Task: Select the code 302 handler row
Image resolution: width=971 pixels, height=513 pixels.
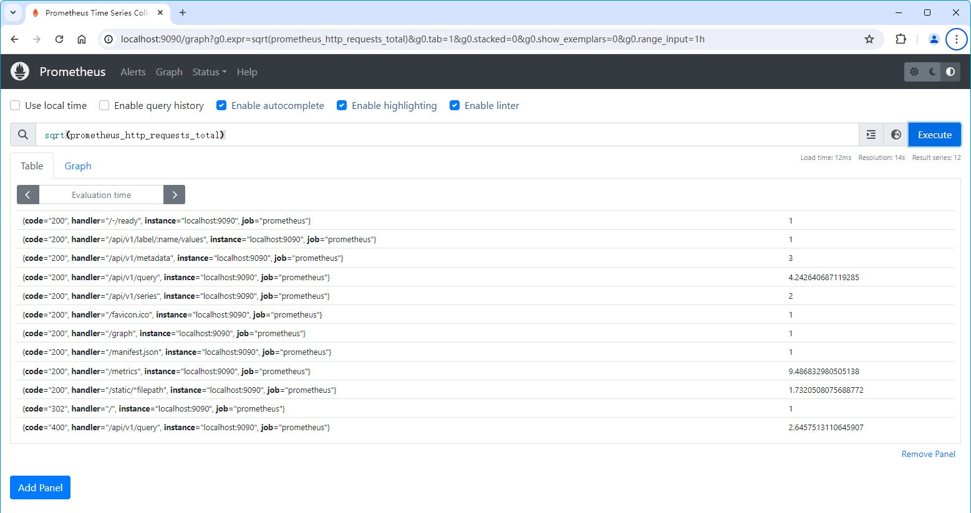Action: 485,408
